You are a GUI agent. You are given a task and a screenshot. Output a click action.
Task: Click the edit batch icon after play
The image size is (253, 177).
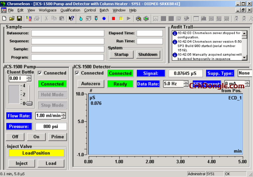click(x=138, y=19)
